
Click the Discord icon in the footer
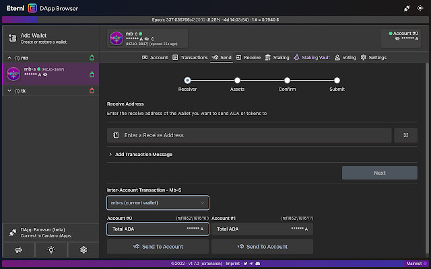[257, 264]
